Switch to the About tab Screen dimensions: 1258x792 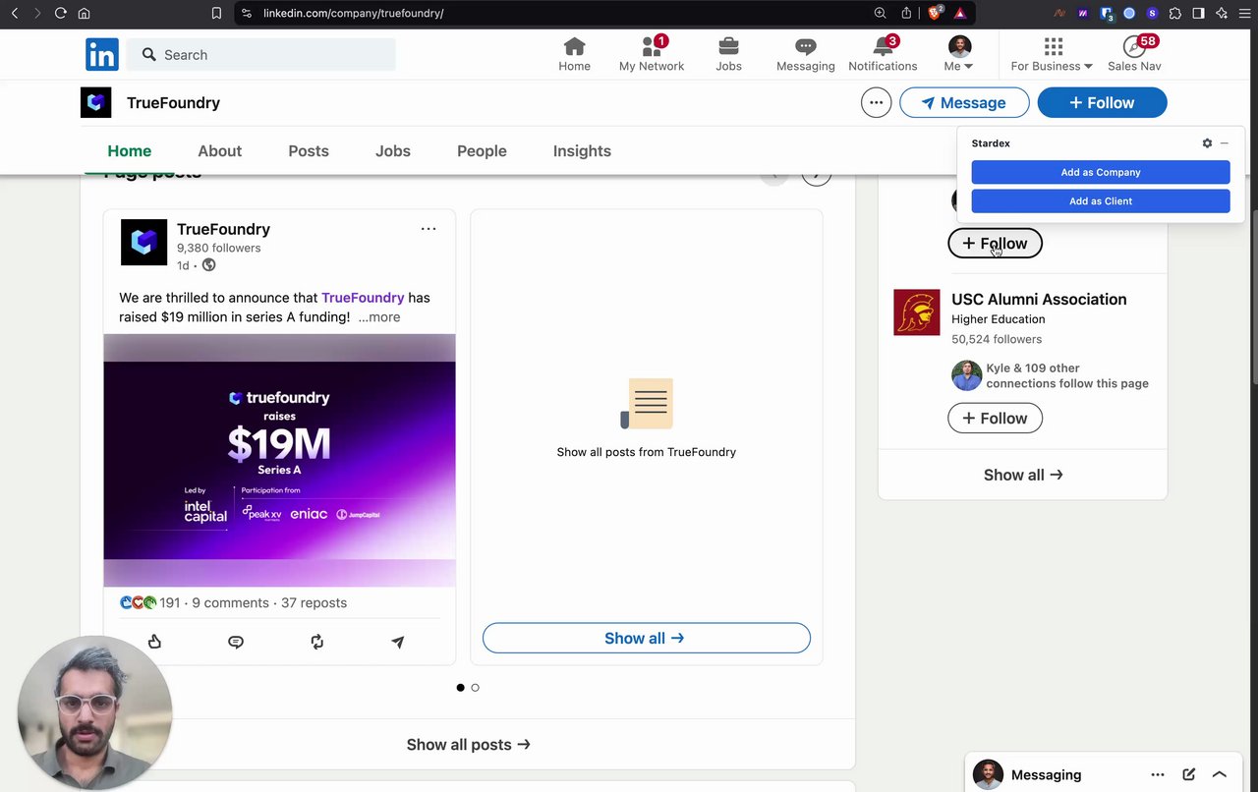(x=219, y=150)
